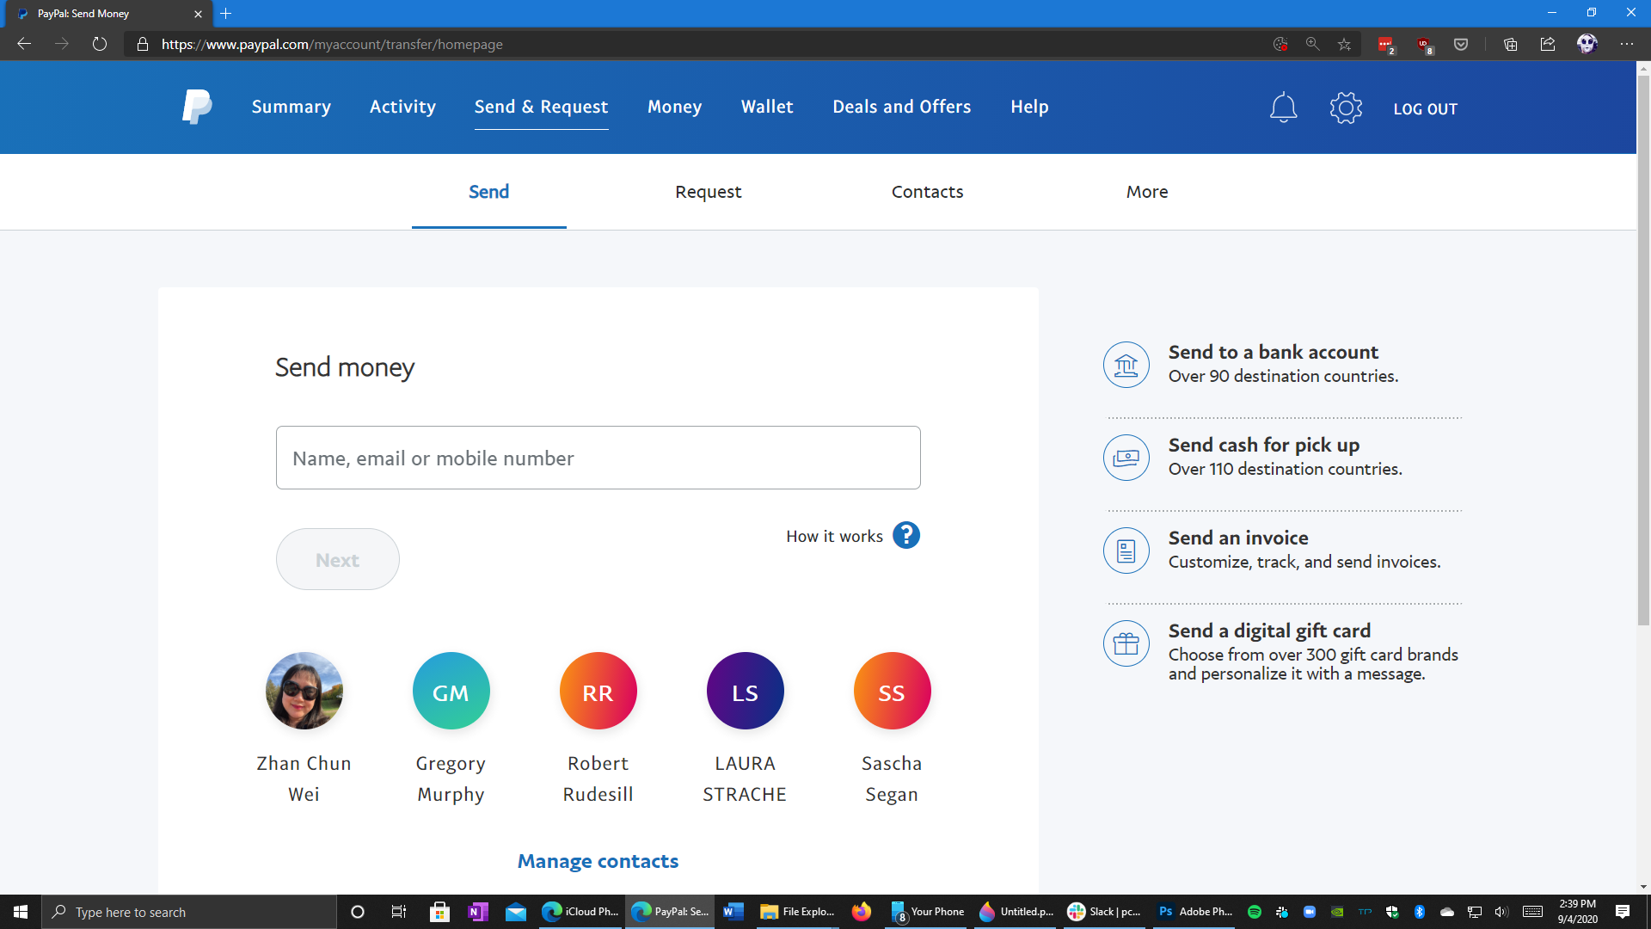
Task: Select the Send tab
Action: click(x=488, y=192)
